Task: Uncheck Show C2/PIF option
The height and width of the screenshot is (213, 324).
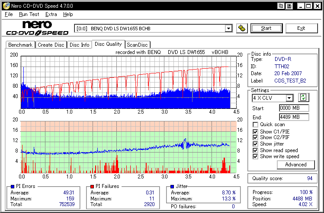Action: [255, 137]
